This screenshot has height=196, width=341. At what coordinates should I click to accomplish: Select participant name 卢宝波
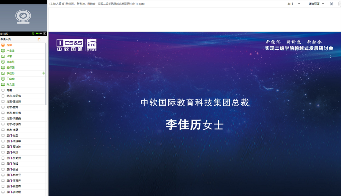point(10,51)
